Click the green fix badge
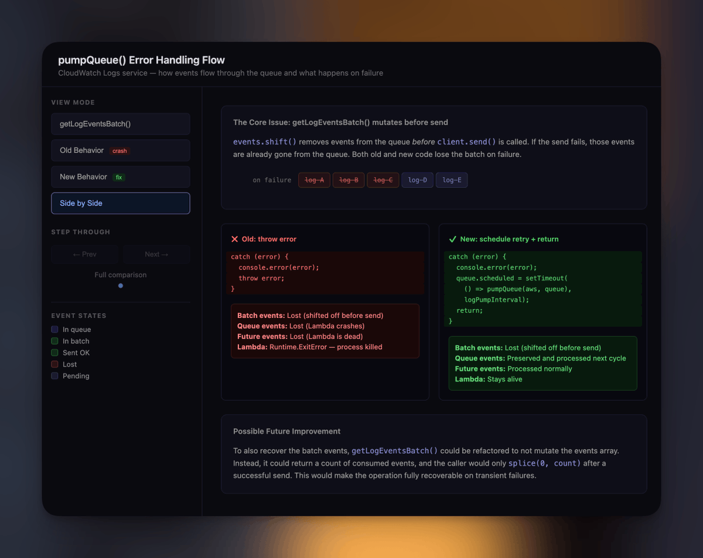This screenshot has width=703, height=558. [x=120, y=177]
